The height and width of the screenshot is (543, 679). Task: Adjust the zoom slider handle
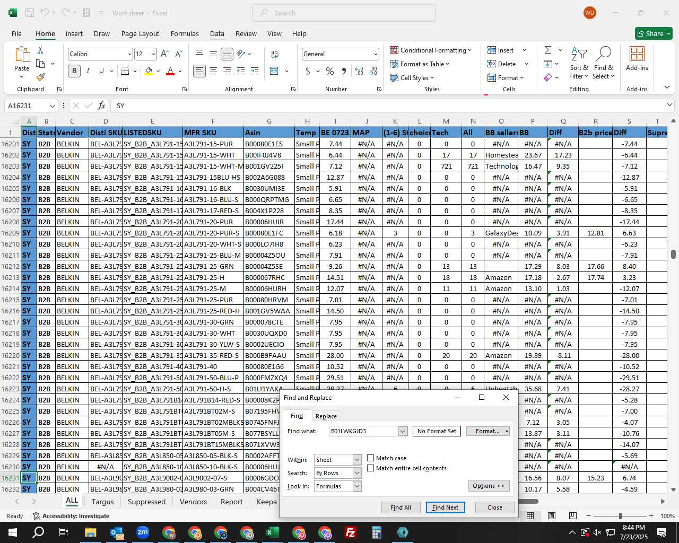[x=620, y=516]
